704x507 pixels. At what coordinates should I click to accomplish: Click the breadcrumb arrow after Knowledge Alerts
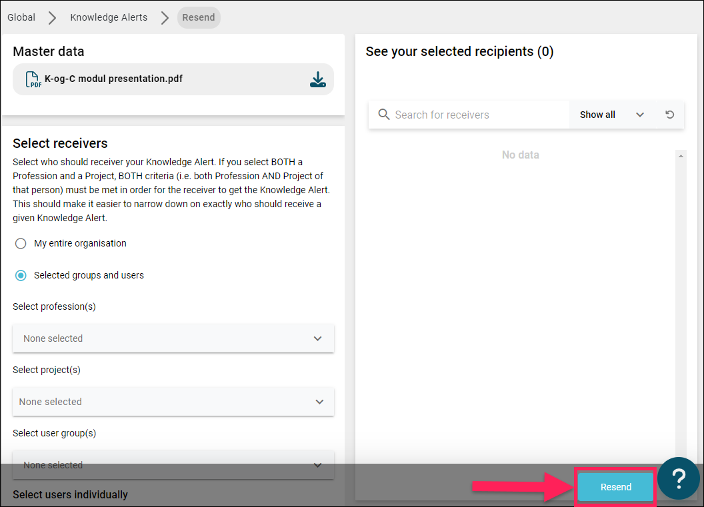tap(165, 17)
